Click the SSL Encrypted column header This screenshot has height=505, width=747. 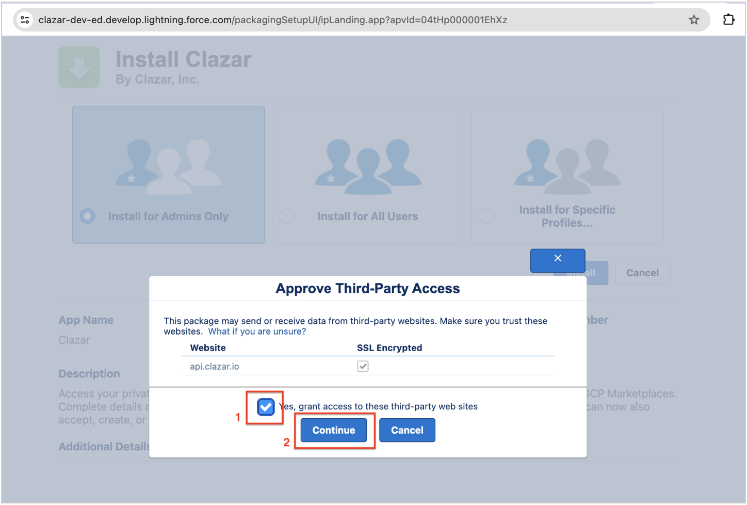pos(389,348)
